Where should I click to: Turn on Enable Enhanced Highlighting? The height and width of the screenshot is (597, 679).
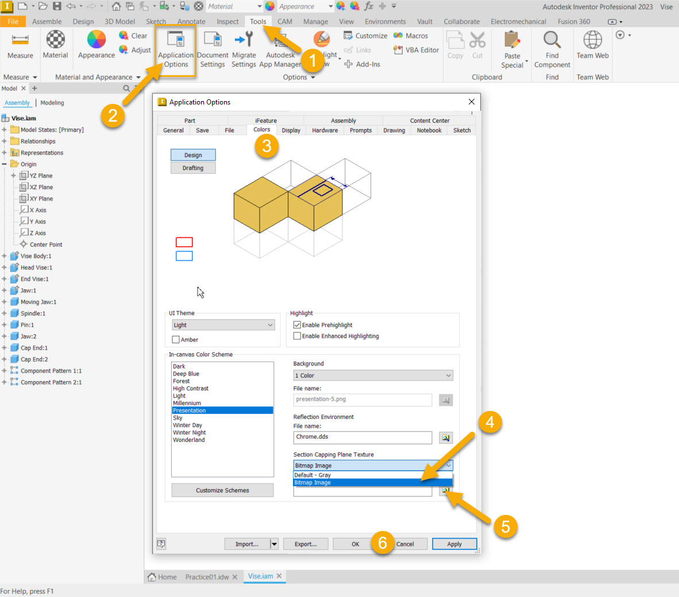tap(297, 336)
